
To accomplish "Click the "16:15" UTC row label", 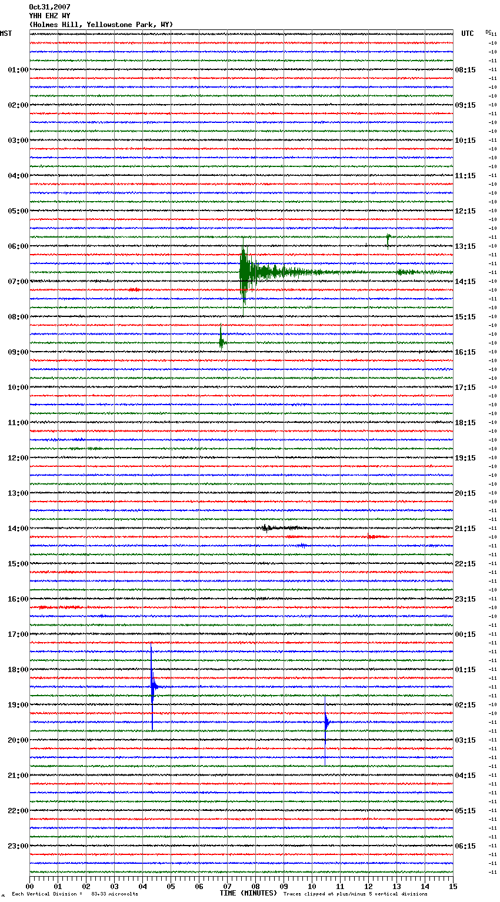I will tap(465, 352).
